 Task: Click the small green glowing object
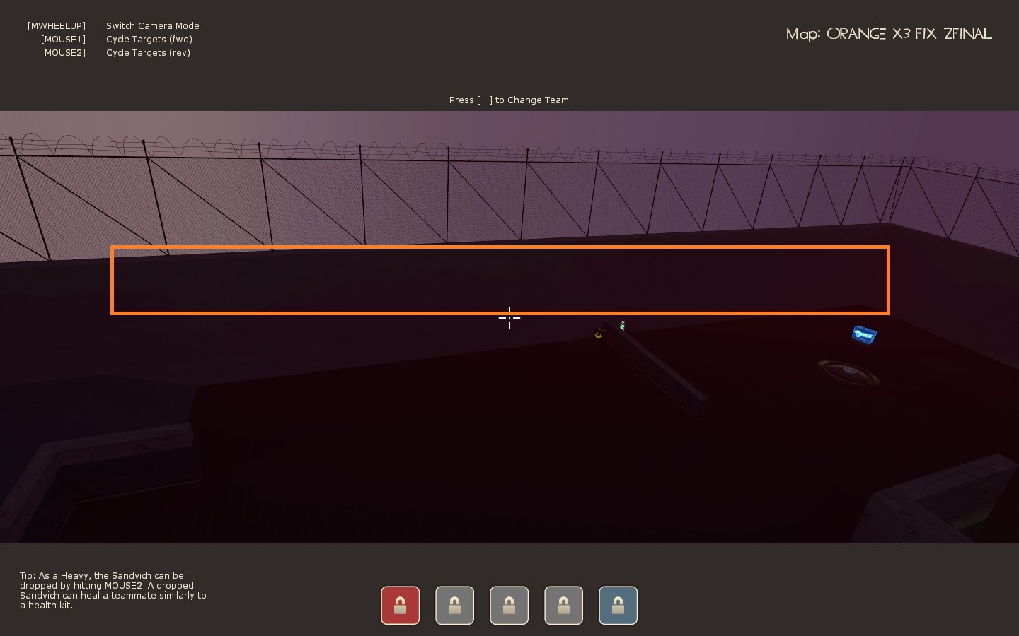622,326
